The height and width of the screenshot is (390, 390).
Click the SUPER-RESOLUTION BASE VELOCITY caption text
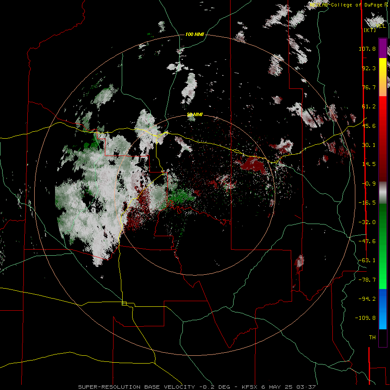click(136, 387)
